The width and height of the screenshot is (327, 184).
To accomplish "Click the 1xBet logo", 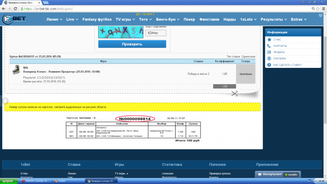I will [14, 19].
